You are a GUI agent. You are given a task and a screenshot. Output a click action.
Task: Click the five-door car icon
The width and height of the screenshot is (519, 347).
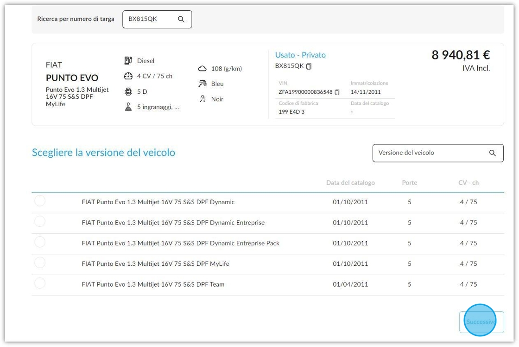click(x=128, y=91)
